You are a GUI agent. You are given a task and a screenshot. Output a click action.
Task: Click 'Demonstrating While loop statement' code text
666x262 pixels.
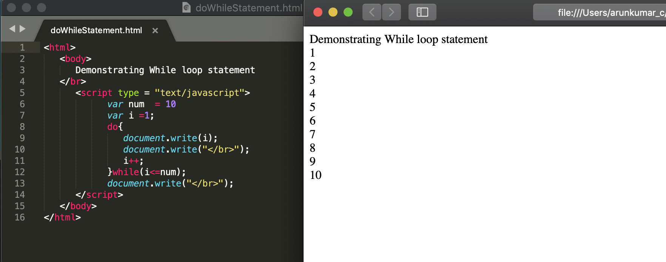(x=165, y=70)
